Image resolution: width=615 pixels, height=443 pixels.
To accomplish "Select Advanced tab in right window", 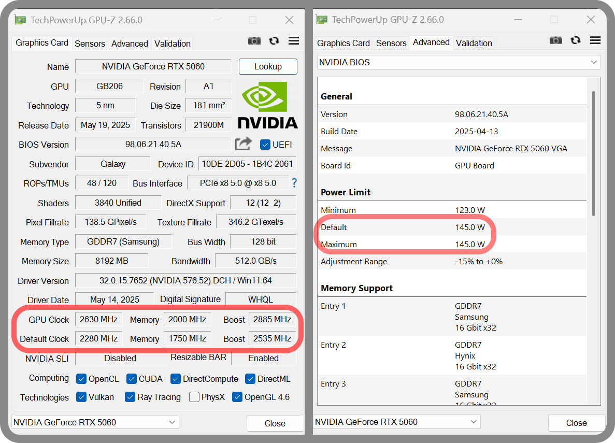I will (x=431, y=42).
